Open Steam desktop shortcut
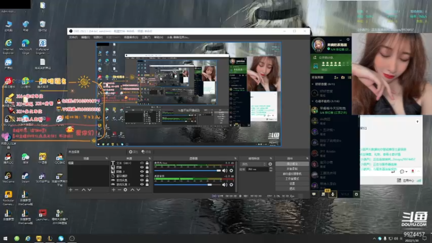Screen dimensions: 432x243 click(25, 178)
